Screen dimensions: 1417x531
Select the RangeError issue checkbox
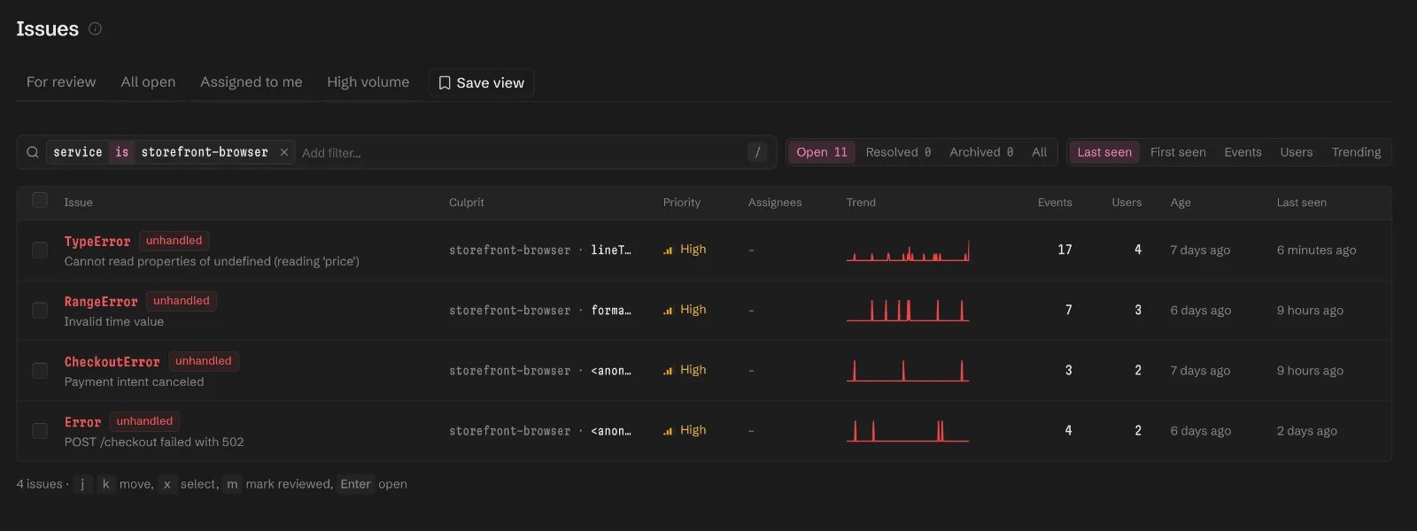coord(40,311)
